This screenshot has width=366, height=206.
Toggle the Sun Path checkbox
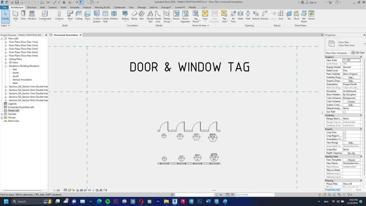click(345, 112)
